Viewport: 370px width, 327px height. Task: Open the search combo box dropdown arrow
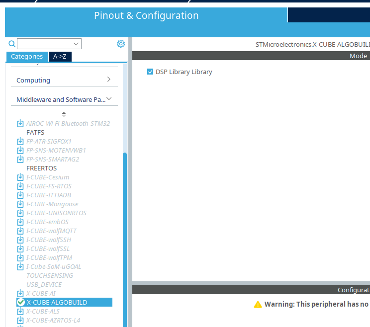(x=76, y=44)
